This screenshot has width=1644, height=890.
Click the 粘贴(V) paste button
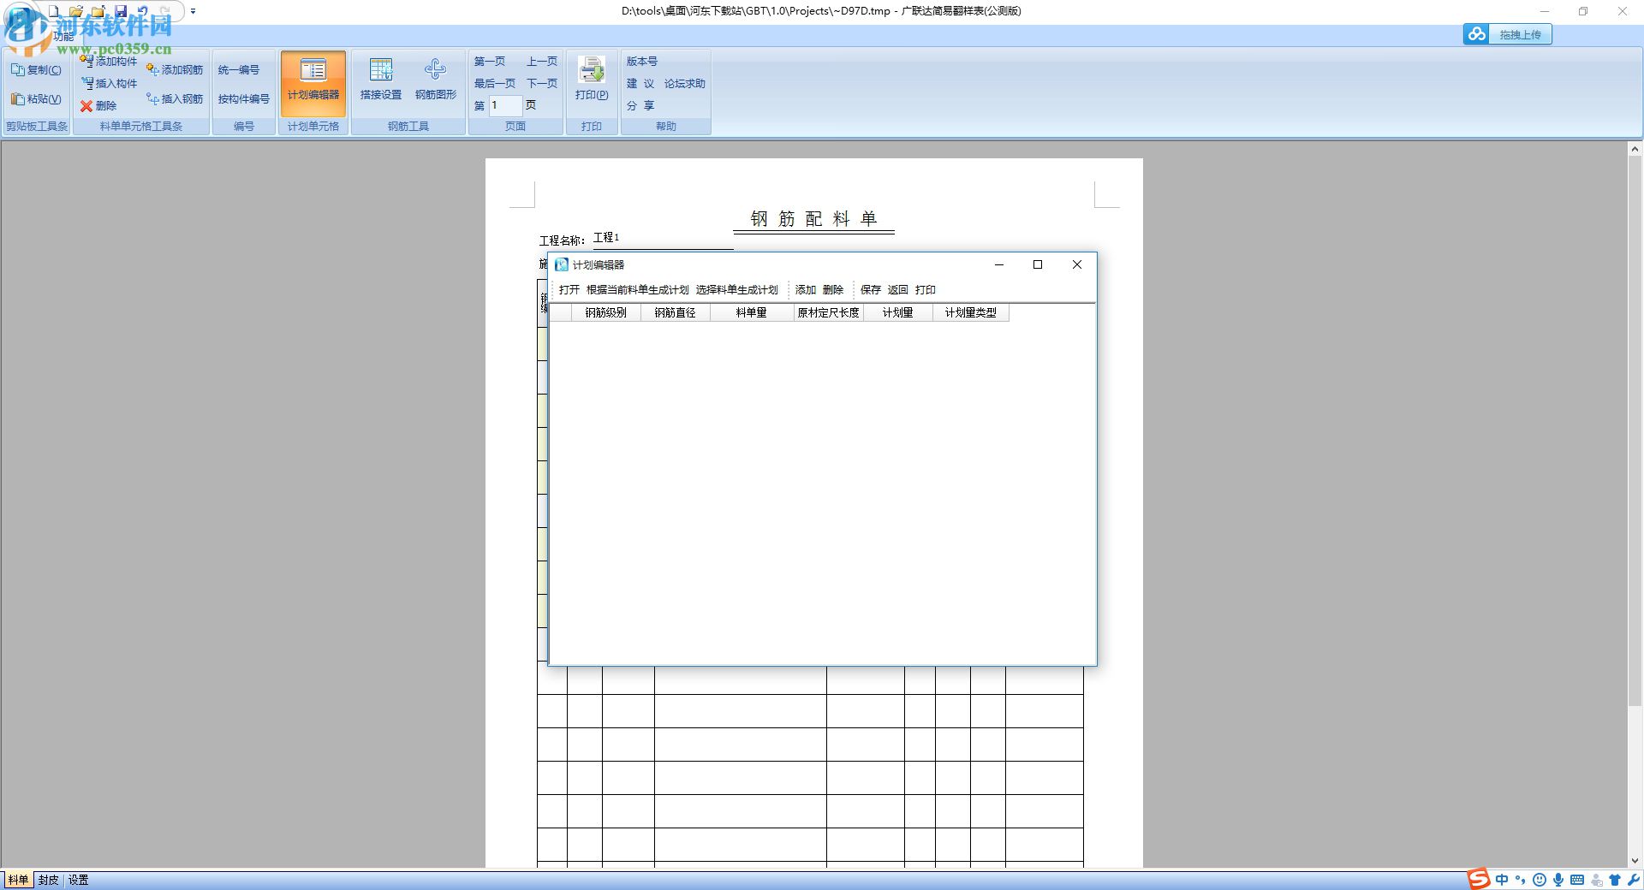[x=36, y=99]
